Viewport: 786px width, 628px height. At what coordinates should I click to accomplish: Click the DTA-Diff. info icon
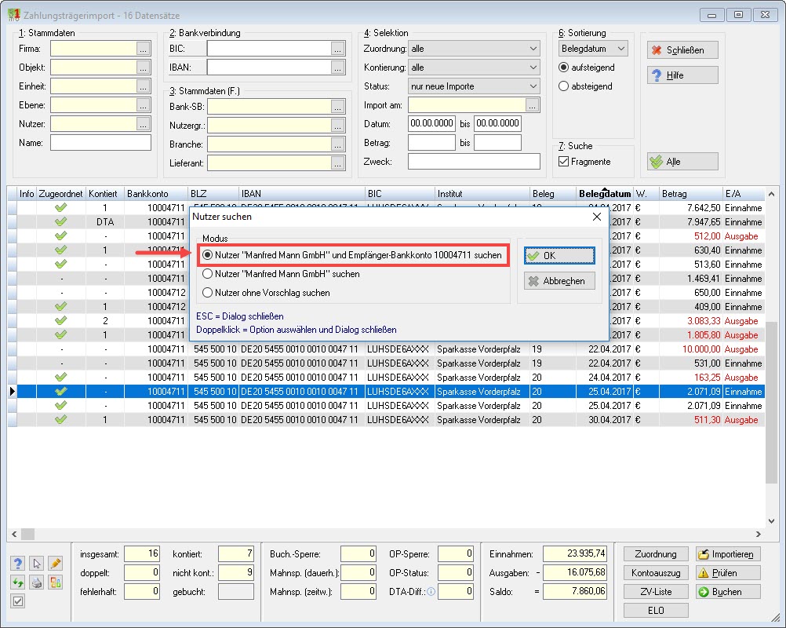tap(431, 592)
